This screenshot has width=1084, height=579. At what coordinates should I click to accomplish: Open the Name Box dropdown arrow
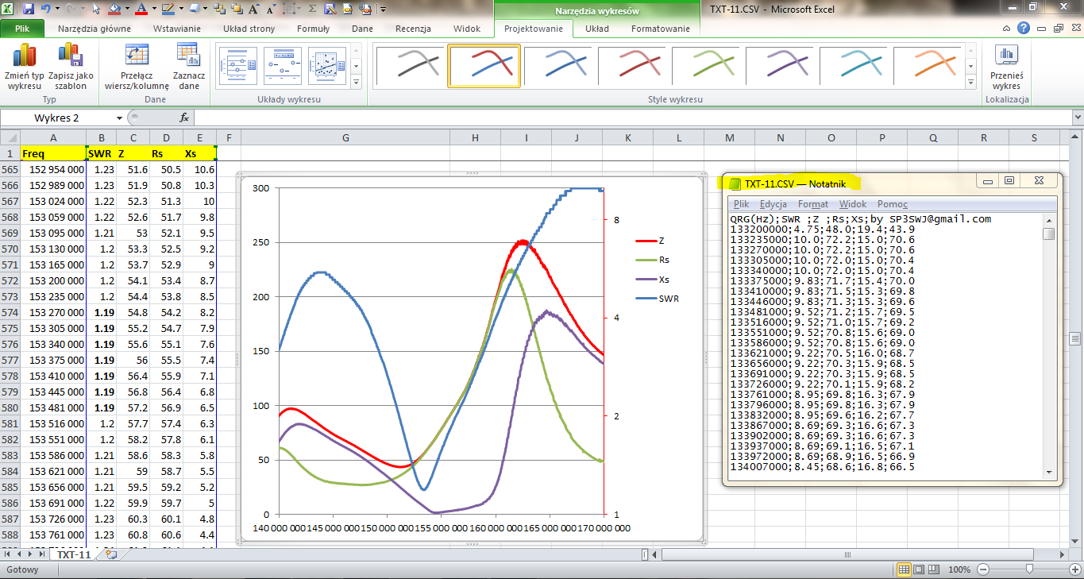[120, 118]
